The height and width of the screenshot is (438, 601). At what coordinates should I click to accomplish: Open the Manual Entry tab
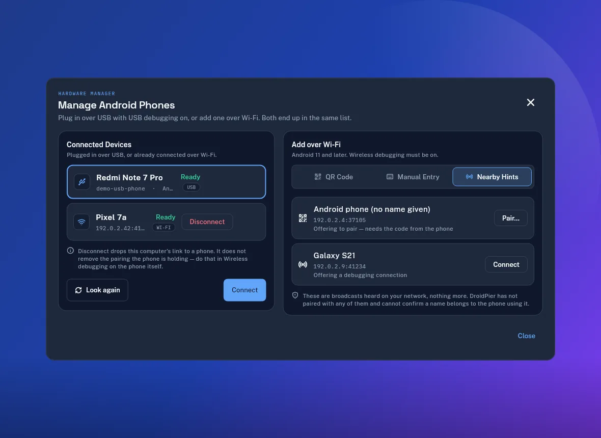click(413, 177)
